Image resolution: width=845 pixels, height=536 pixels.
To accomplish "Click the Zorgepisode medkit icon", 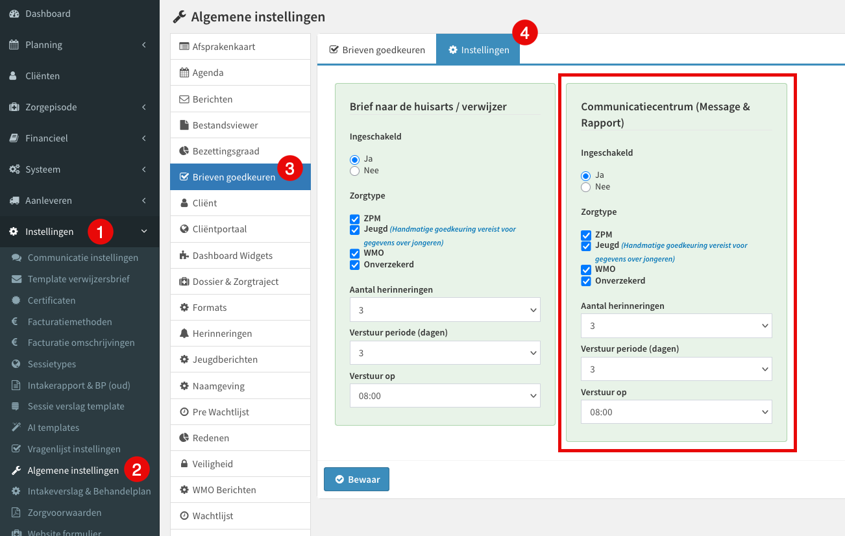I will coord(14,107).
